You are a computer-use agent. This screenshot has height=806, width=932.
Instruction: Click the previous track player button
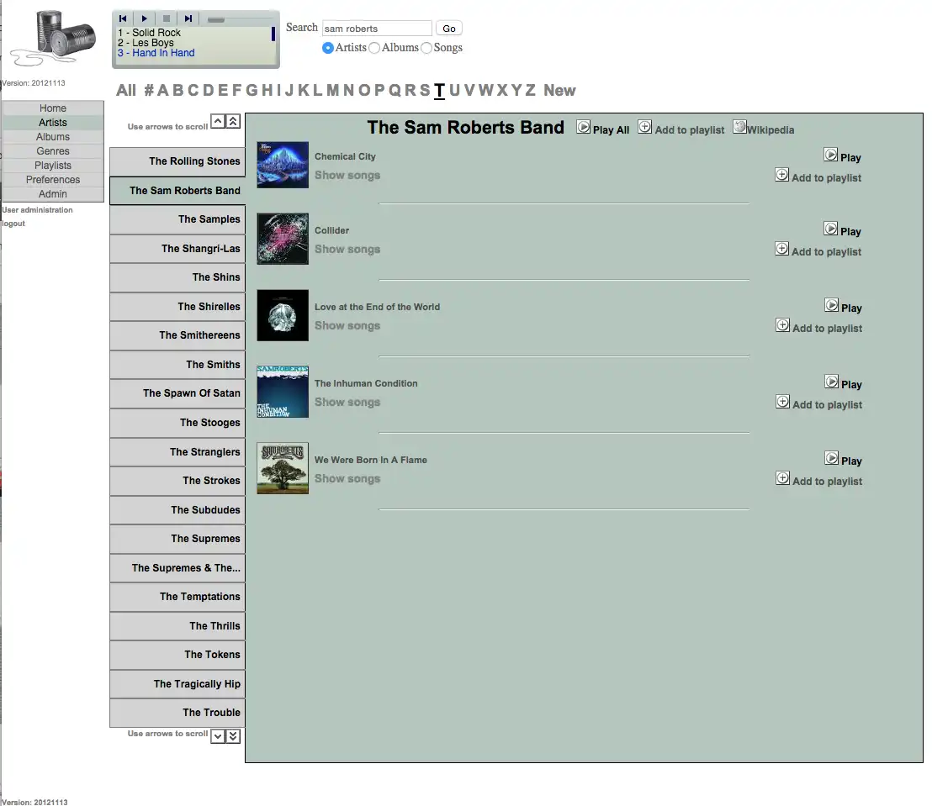123,18
